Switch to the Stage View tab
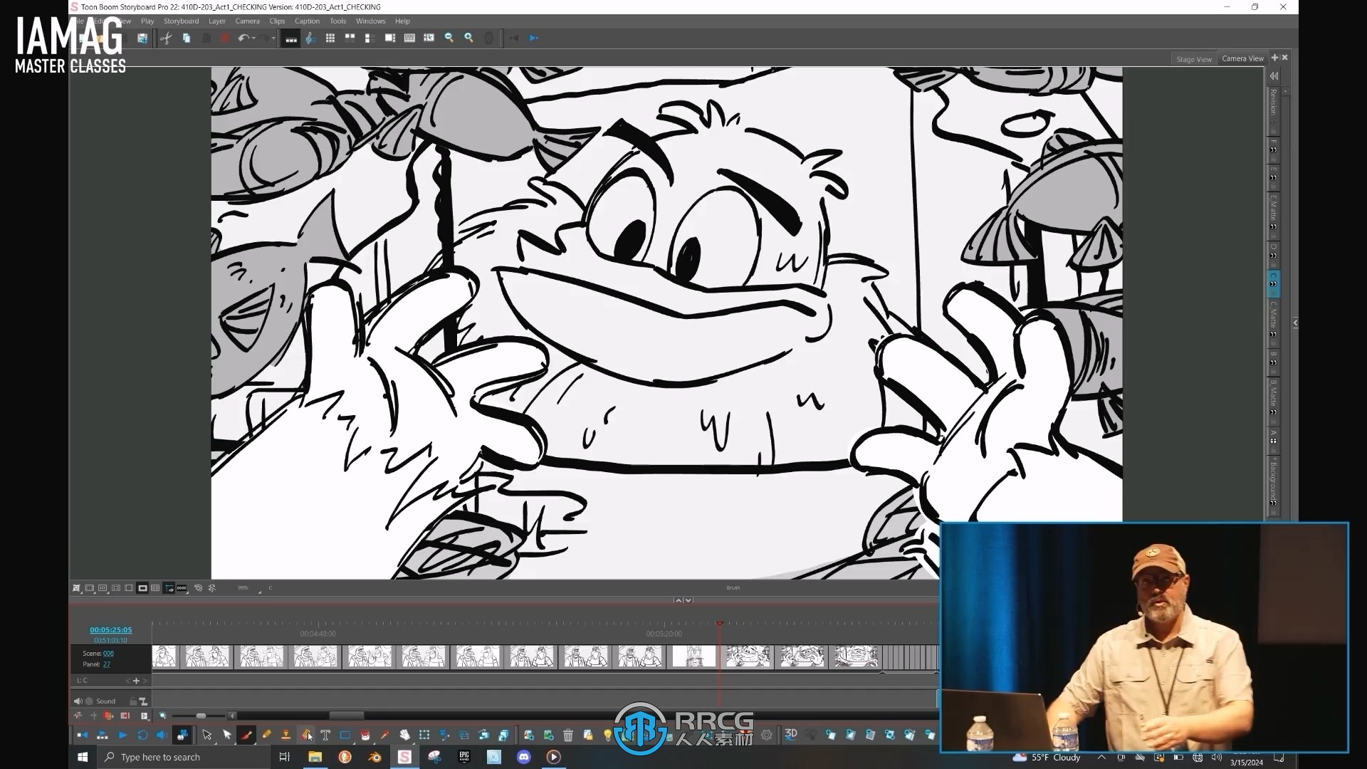The width and height of the screenshot is (1367, 769). point(1194,59)
